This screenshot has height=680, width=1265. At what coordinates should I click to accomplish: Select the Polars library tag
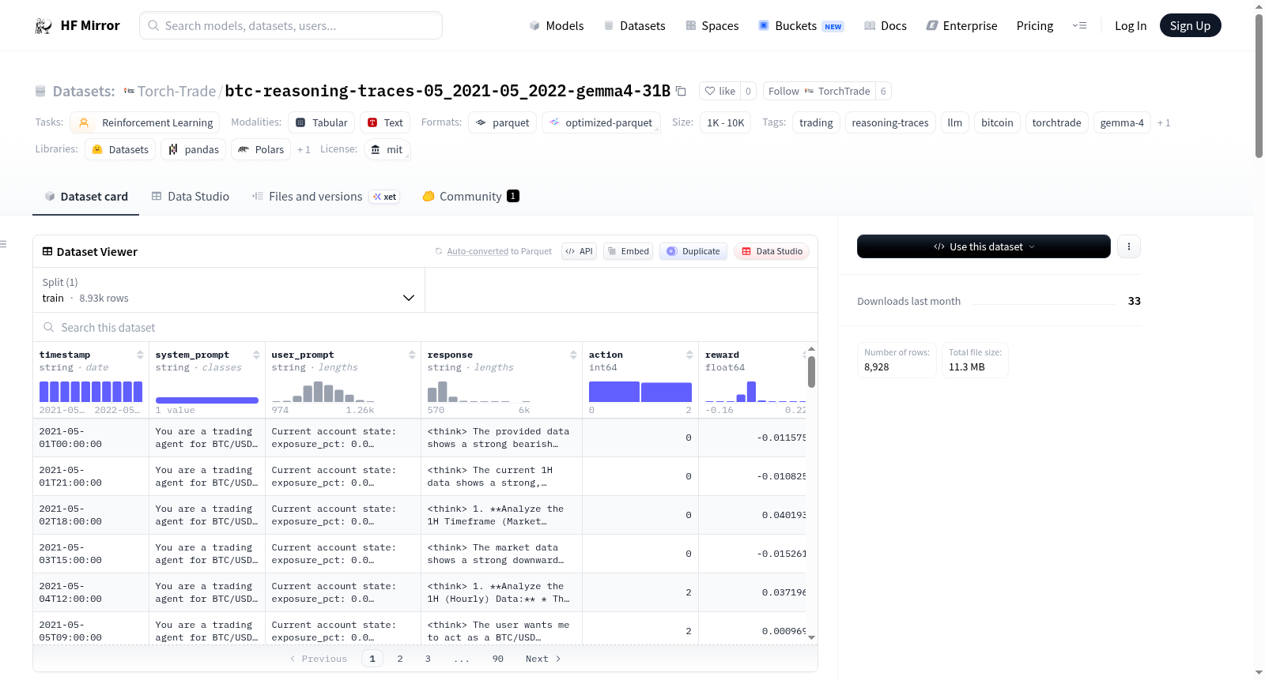click(261, 149)
